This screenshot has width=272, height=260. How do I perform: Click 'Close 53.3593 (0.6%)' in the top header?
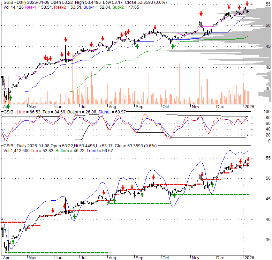click(146, 2)
